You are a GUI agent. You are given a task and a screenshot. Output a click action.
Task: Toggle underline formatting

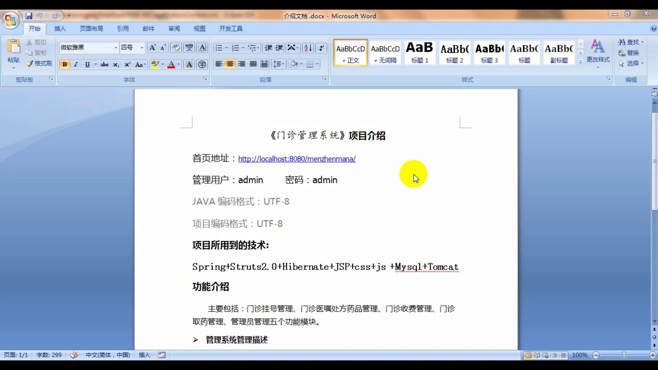[x=87, y=64]
